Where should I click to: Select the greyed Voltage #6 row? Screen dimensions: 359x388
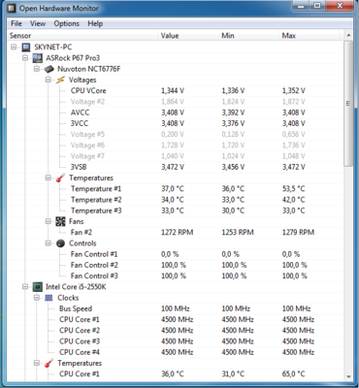pos(175,145)
